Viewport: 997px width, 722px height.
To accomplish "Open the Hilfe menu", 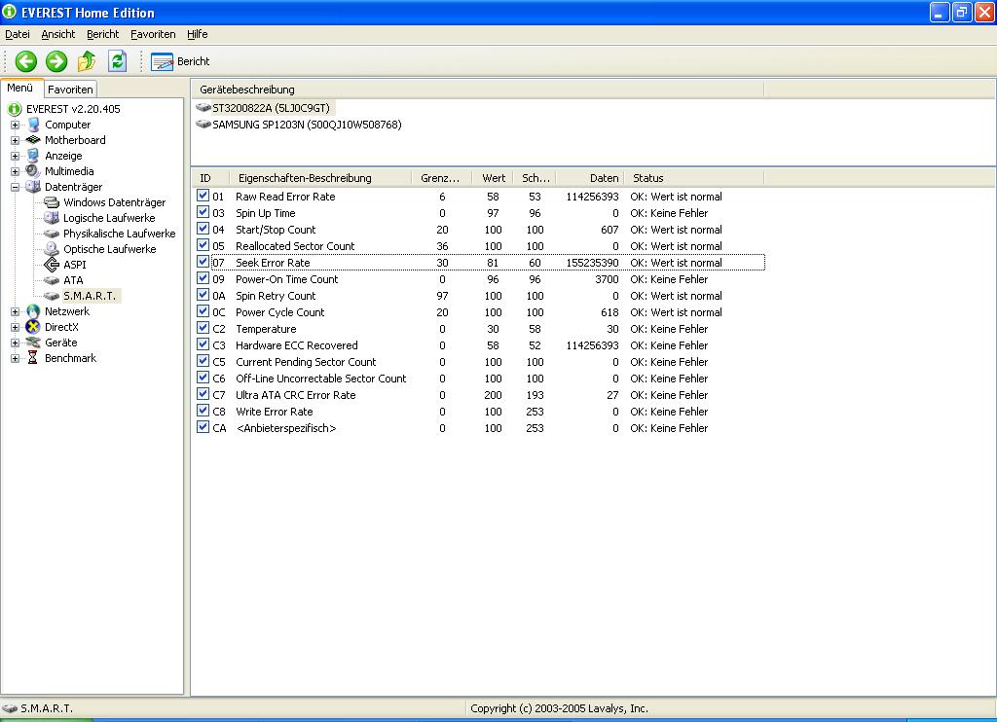I will (x=197, y=34).
